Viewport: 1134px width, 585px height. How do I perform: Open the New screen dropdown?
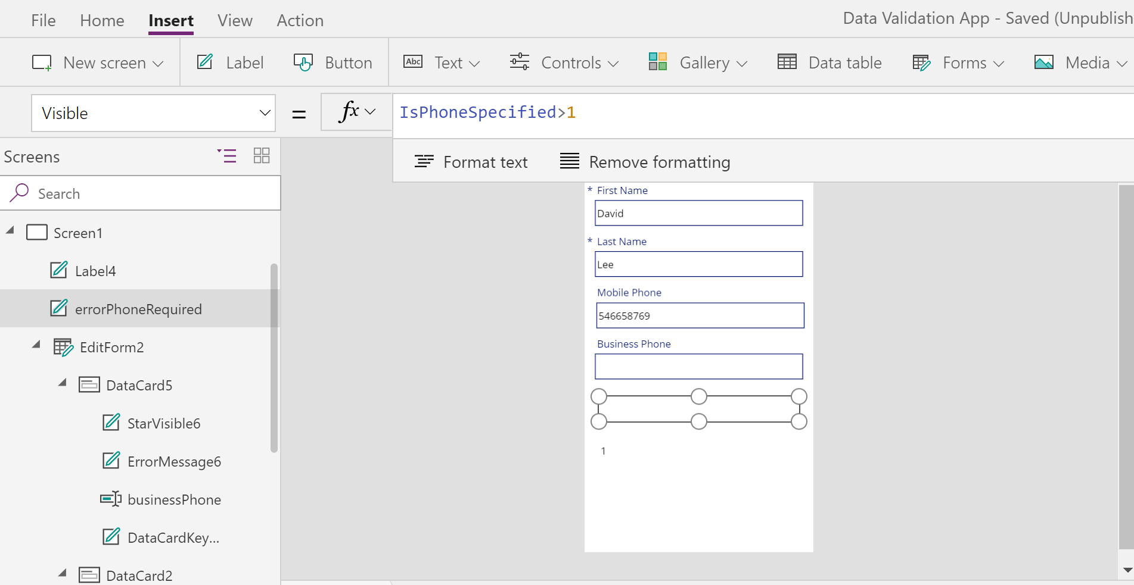coord(158,64)
